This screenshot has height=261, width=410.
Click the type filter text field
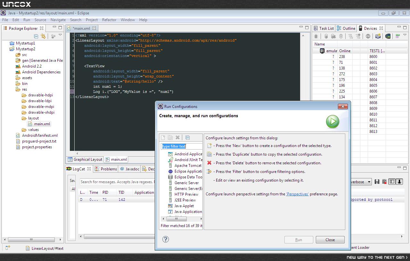click(x=182, y=146)
